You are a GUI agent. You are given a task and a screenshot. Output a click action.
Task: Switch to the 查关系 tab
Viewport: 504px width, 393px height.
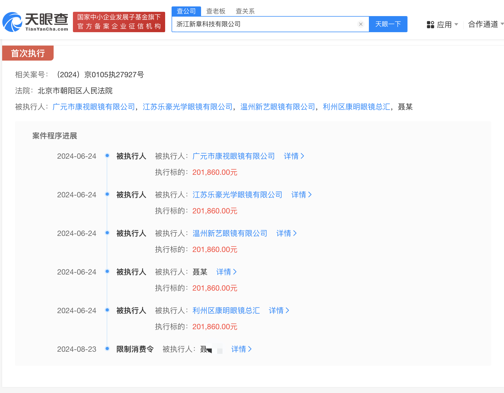(245, 11)
